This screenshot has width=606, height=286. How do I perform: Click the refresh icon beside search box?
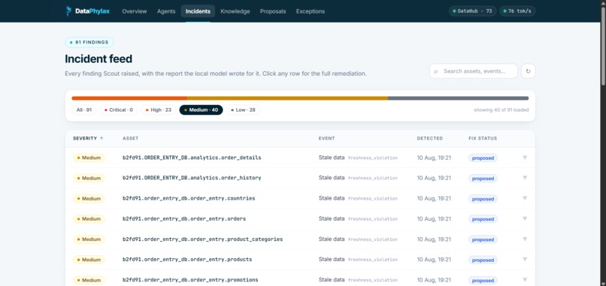click(529, 71)
